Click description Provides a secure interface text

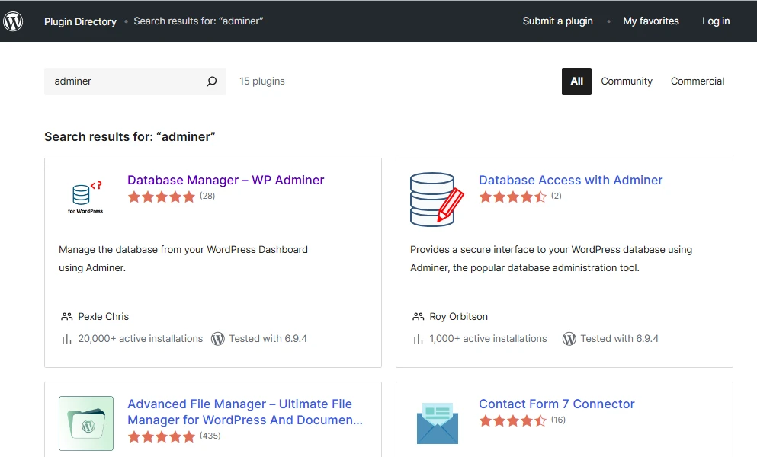coord(551,259)
